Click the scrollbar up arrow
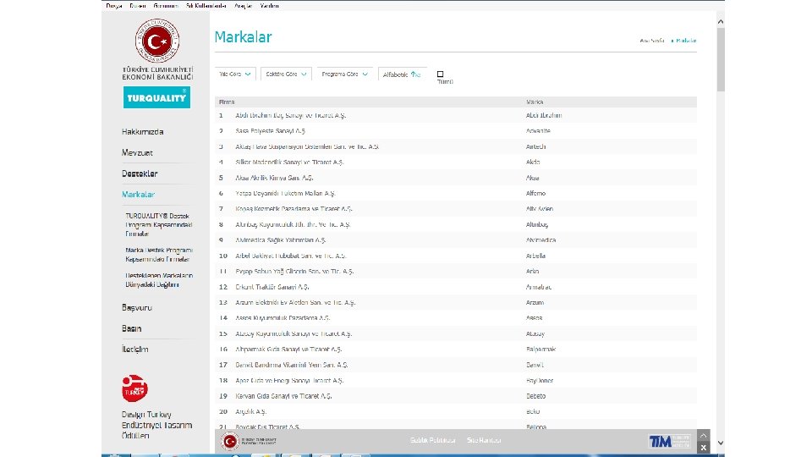 721,22
